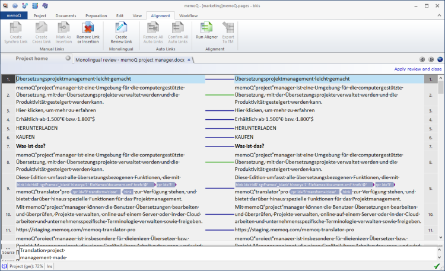The height and width of the screenshot is (271, 445).
Task: Open the Workflow ribbon tab
Action: tap(188, 15)
